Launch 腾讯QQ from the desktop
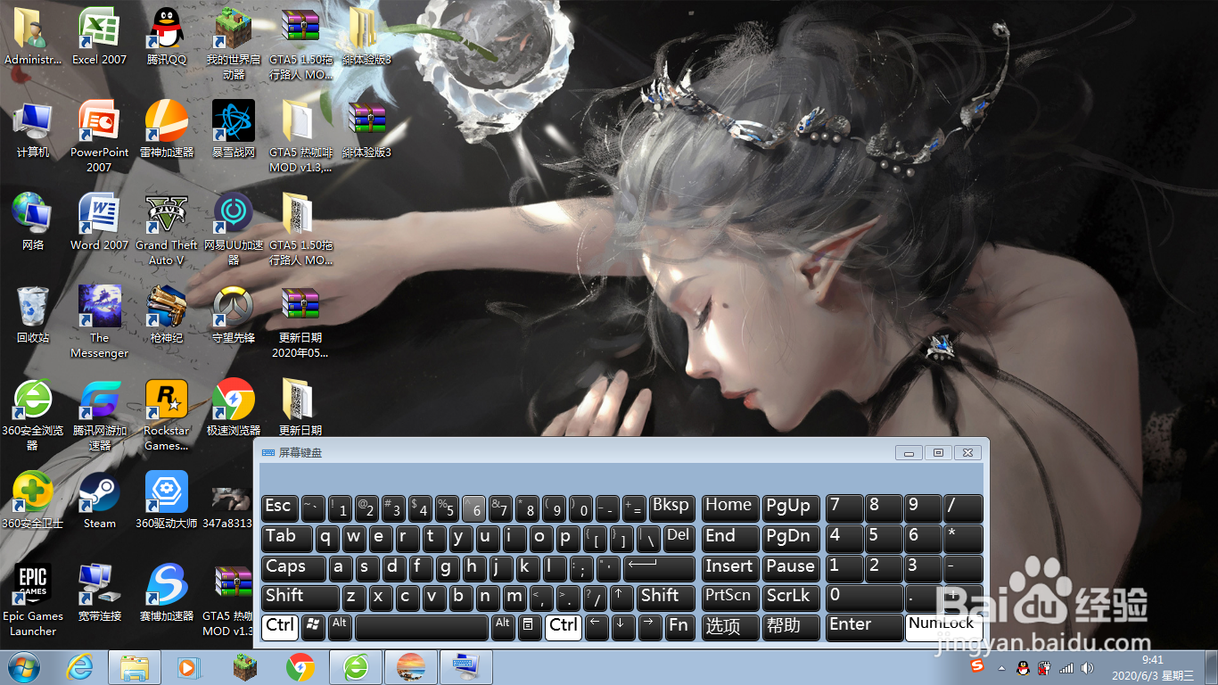Image resolution: width=1218 pixels, height=685 pixels. point(167,36)
